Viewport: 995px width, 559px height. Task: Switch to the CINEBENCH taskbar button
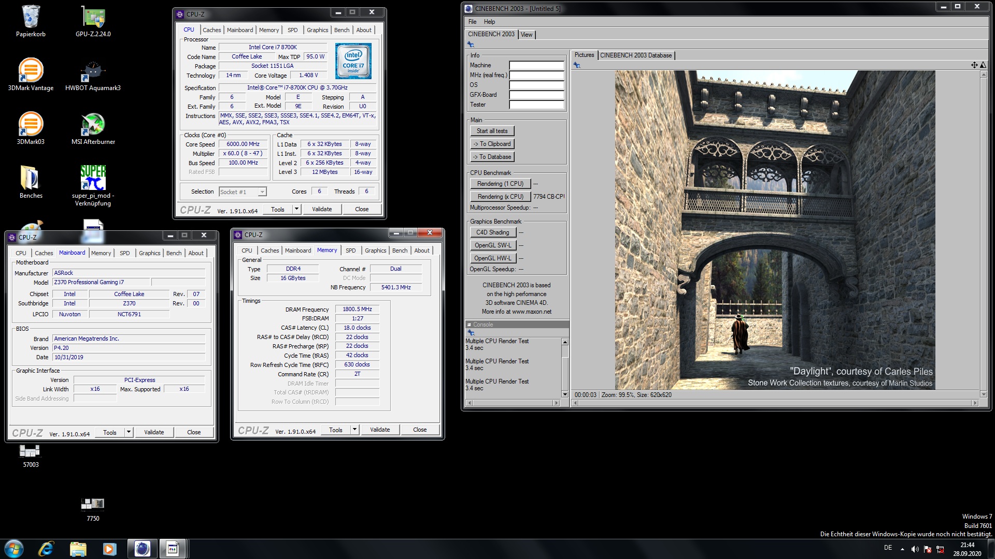[x=141, y=549]
